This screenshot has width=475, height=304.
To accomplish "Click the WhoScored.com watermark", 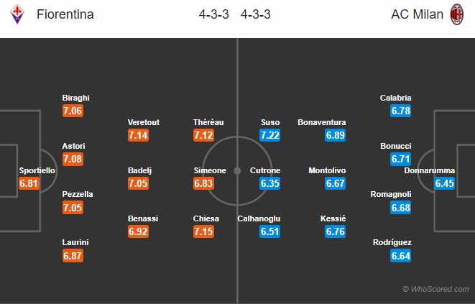I will click(436, 289).
